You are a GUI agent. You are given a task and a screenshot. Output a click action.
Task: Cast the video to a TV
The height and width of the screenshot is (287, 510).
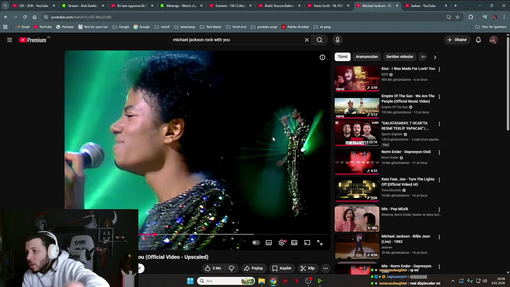(x=307, y=243)
